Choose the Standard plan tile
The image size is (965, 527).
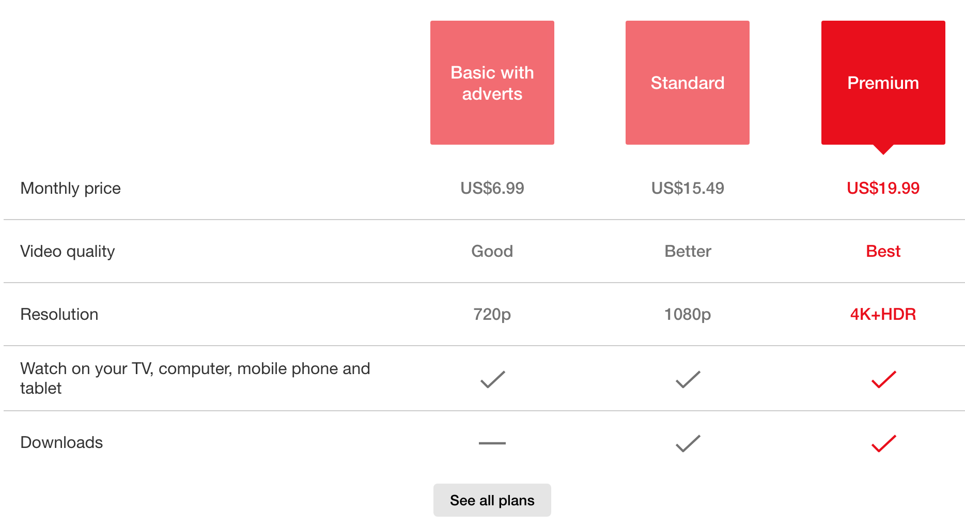coord(687,83)
